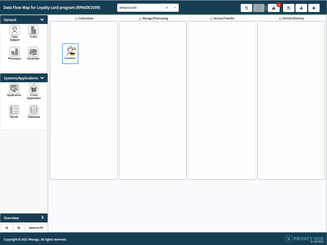Collapse the General panel
Image resolution: width=327 pixels, height=245 pixels.
42,19
